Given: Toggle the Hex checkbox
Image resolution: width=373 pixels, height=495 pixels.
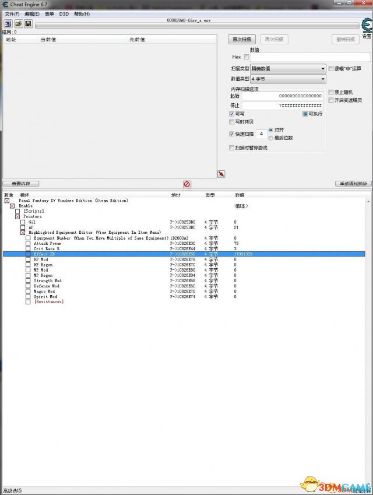Looking at the screenshot, I should 247,57.
